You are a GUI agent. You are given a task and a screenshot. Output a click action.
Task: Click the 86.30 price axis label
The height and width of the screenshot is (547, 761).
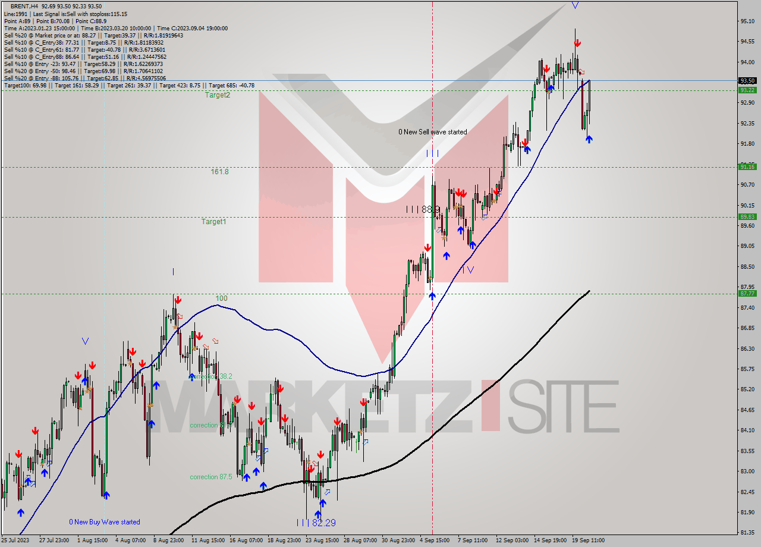[x=747, y=348]
